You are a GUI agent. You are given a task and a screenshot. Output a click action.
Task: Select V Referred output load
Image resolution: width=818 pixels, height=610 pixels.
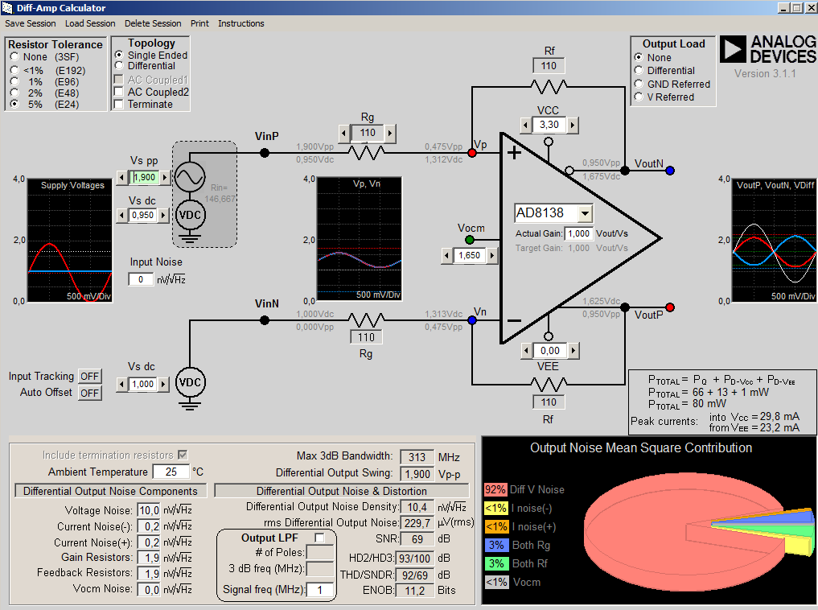point(639,97)
